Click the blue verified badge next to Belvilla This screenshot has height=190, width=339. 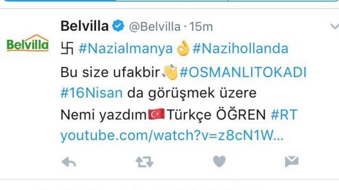pos(118,26)
